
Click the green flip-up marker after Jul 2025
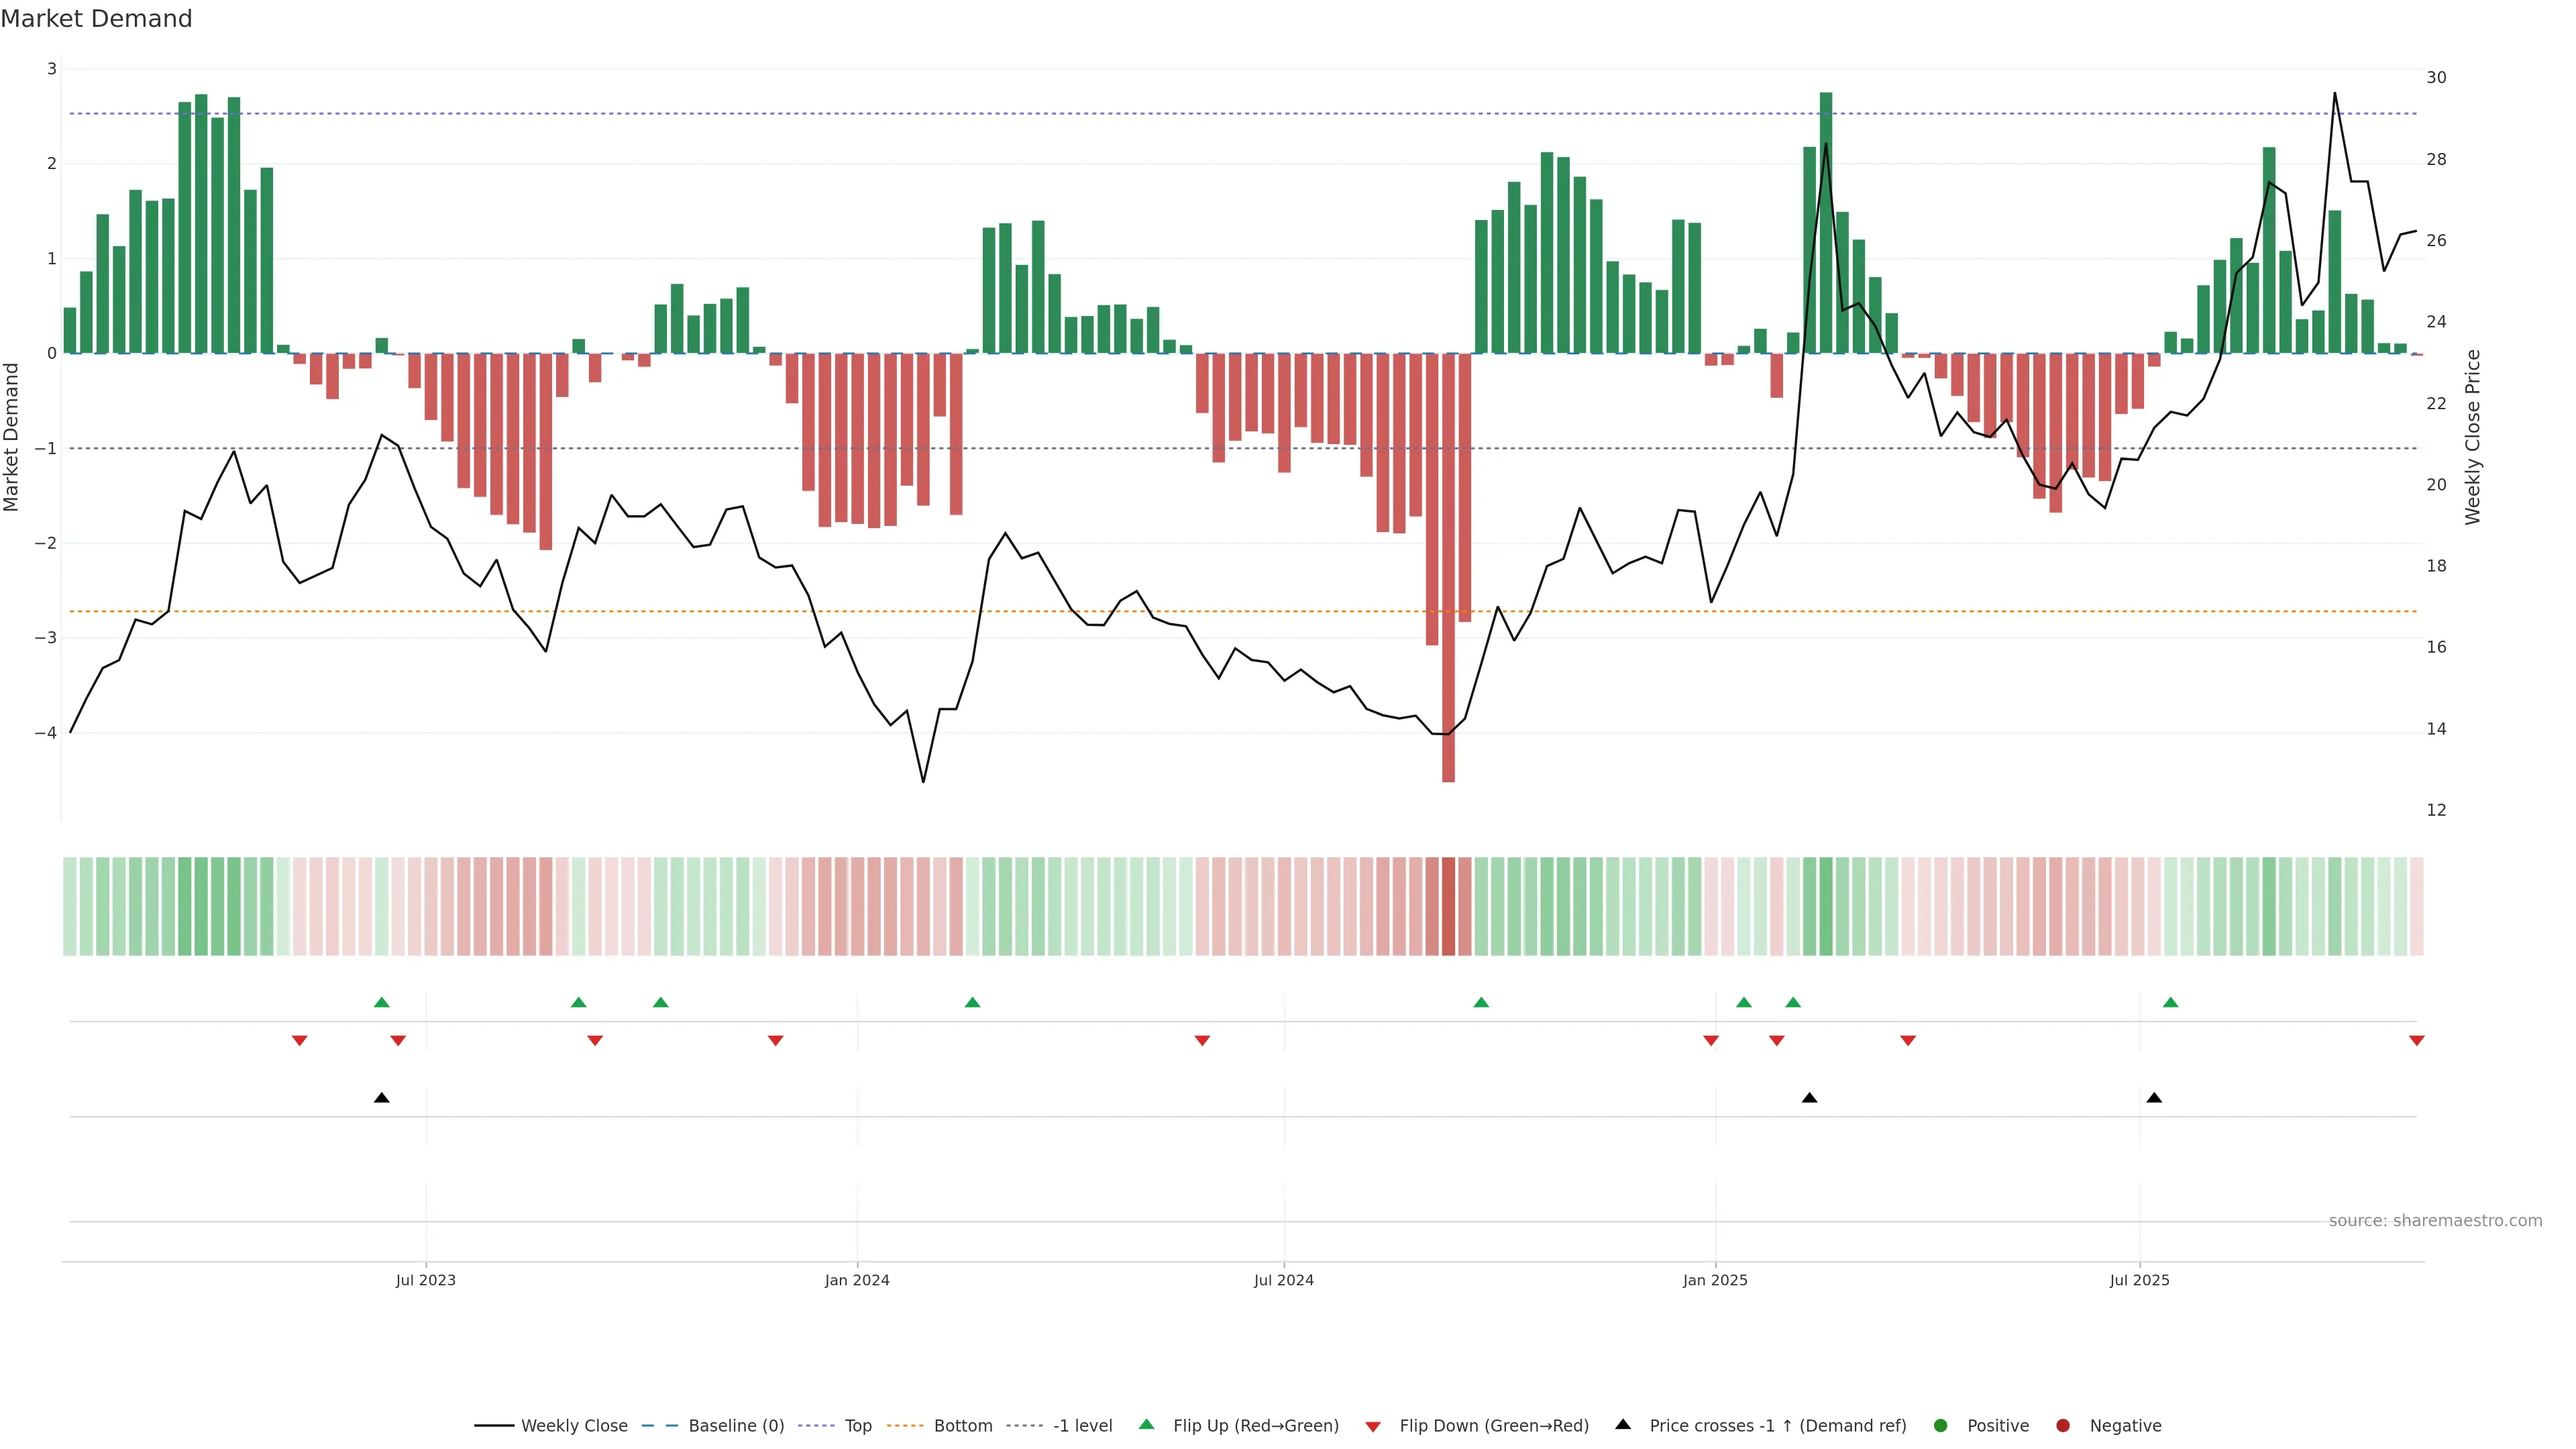[2170, 1002]
